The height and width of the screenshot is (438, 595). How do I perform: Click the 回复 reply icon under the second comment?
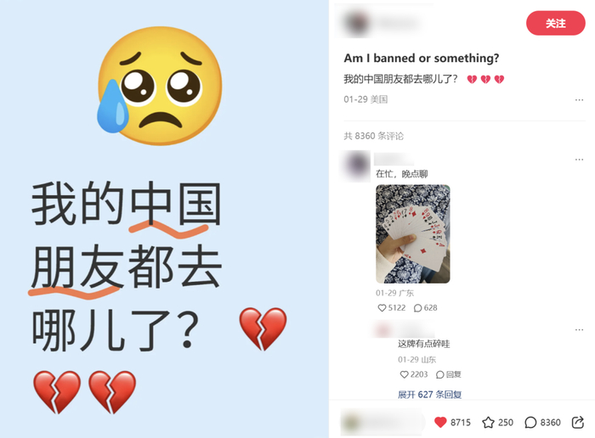449,374
